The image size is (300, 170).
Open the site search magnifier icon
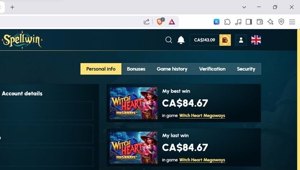pos(169,40)
